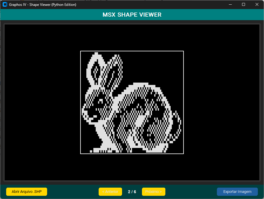This screenshot has width=264, height=199.
Task: Maximize the Shape Viewer window
Action: pos(244,4)
